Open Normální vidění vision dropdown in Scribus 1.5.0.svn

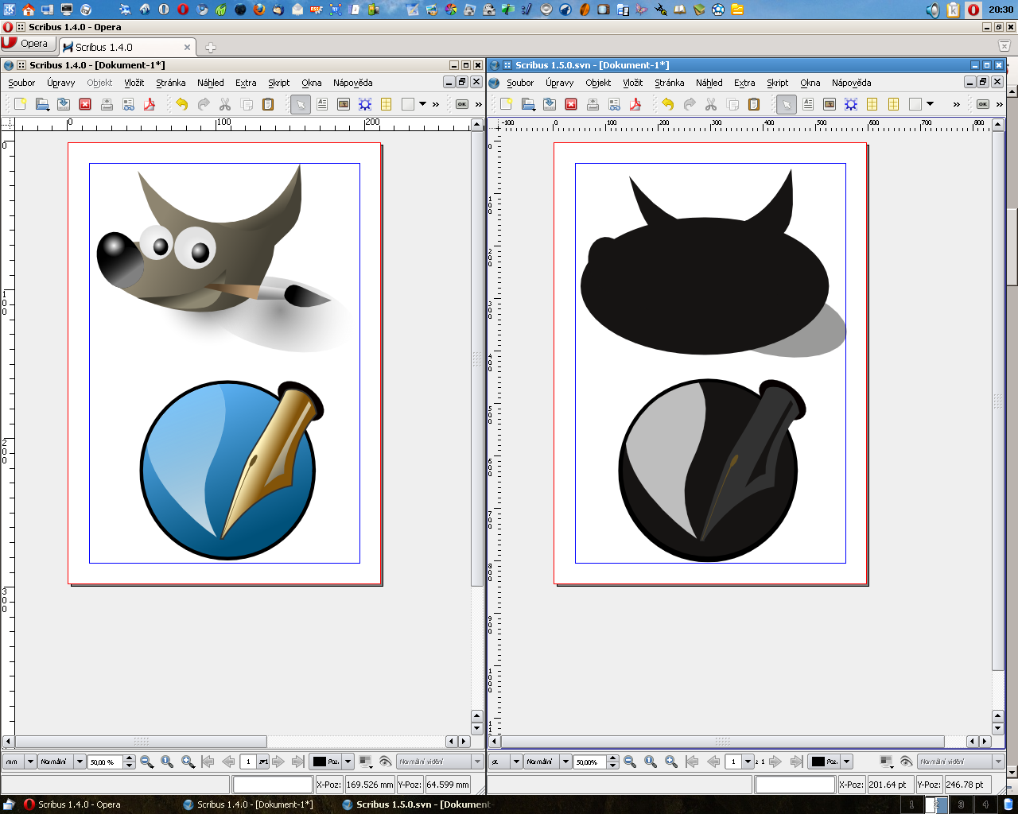click(960, 762)
